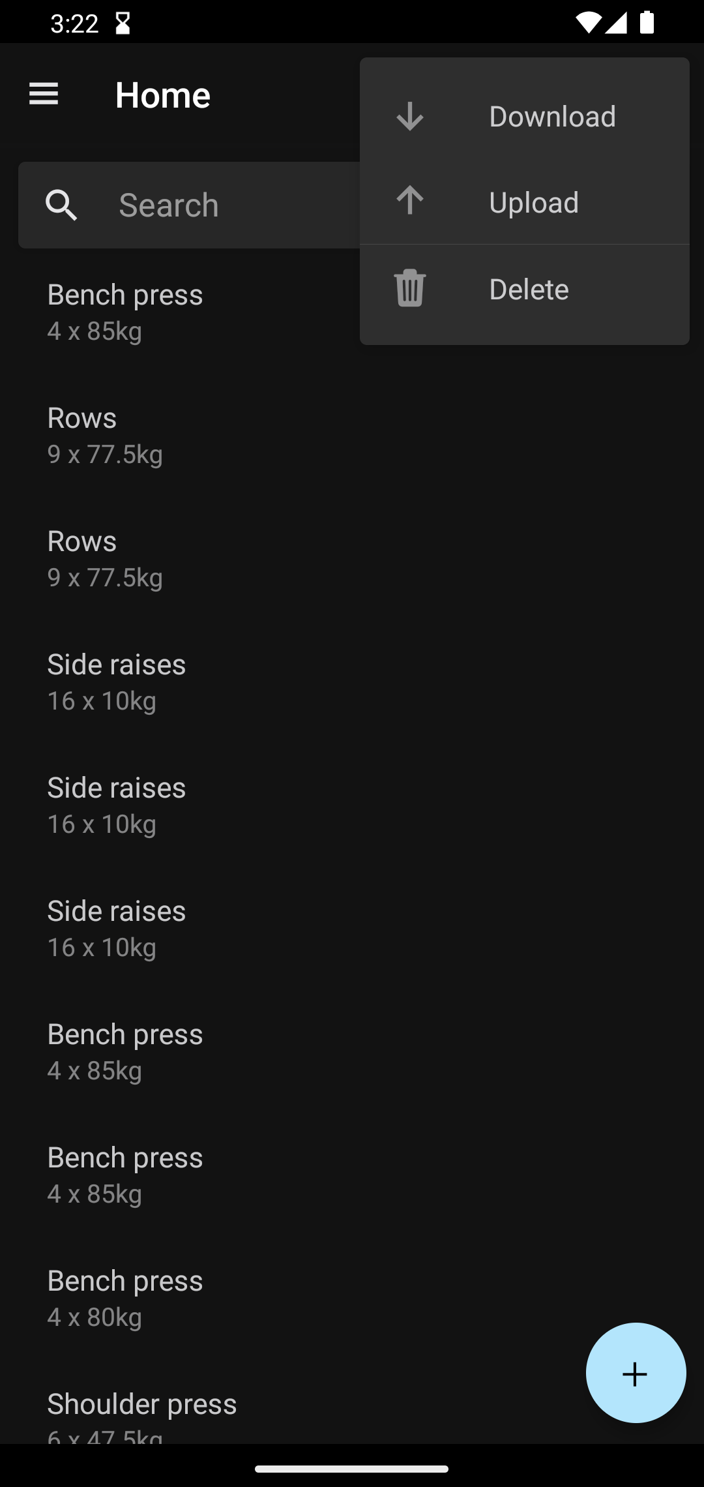Screen dimensions: 704x1487
Task: Select the Download menu option
Action: [x=552, y=117]
